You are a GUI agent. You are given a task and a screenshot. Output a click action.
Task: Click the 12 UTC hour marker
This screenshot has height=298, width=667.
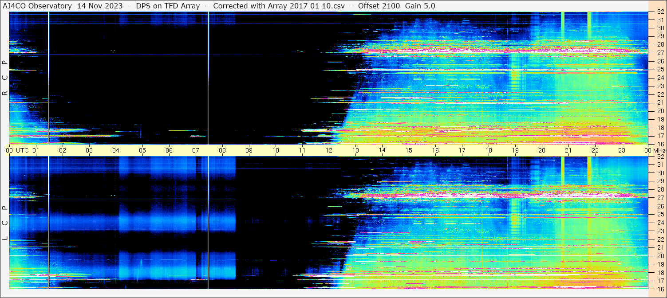coord(329,150)
